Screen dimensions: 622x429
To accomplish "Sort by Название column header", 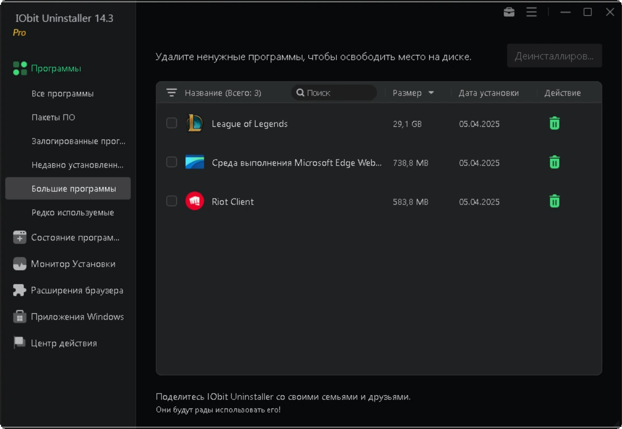I will [x=223, y=93].
